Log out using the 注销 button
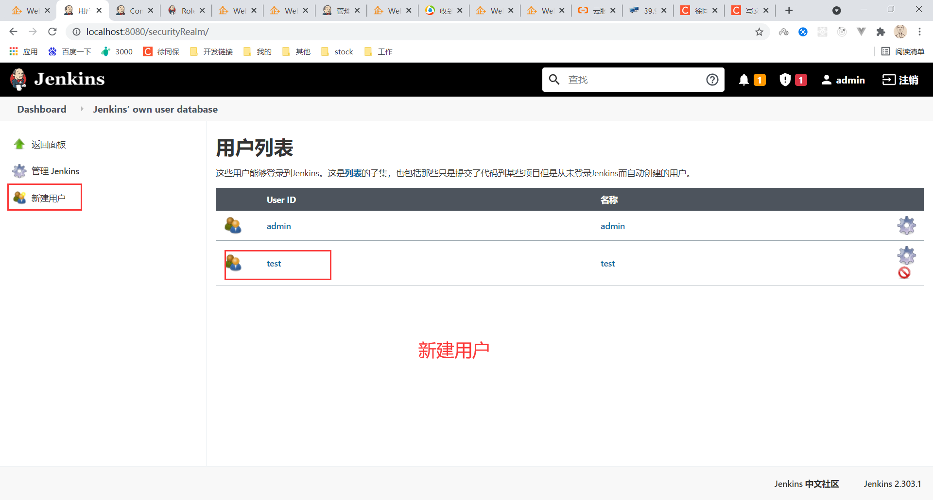Viewport: 933px width, 500px height. pos(900,80)
